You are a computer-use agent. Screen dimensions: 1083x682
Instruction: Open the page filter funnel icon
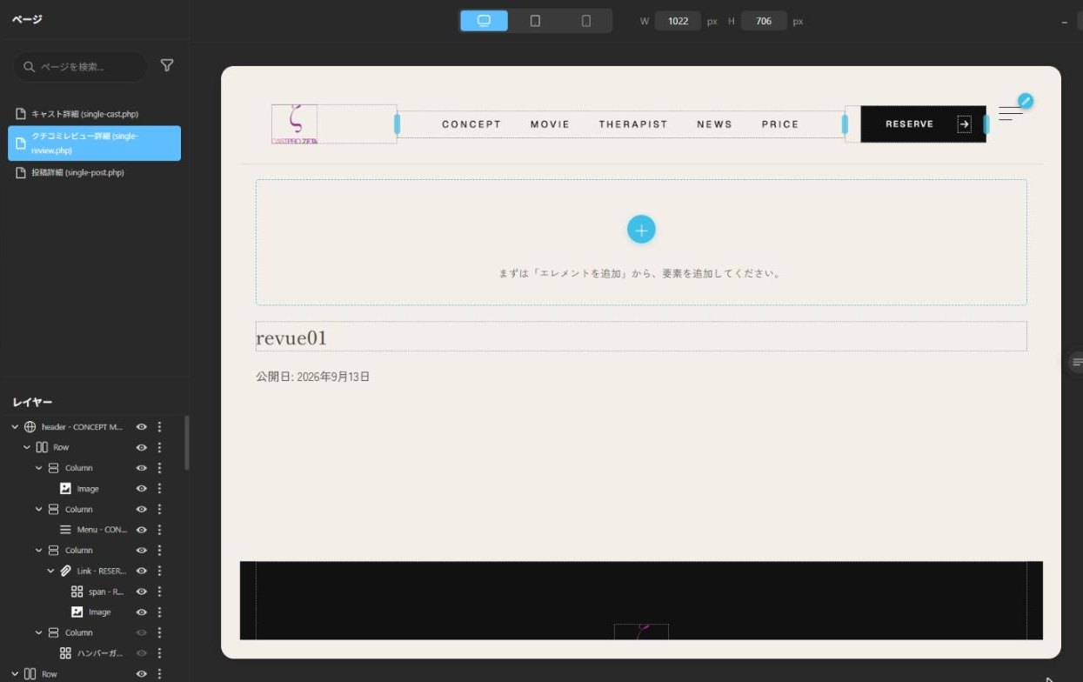click(x=167, y=66)
